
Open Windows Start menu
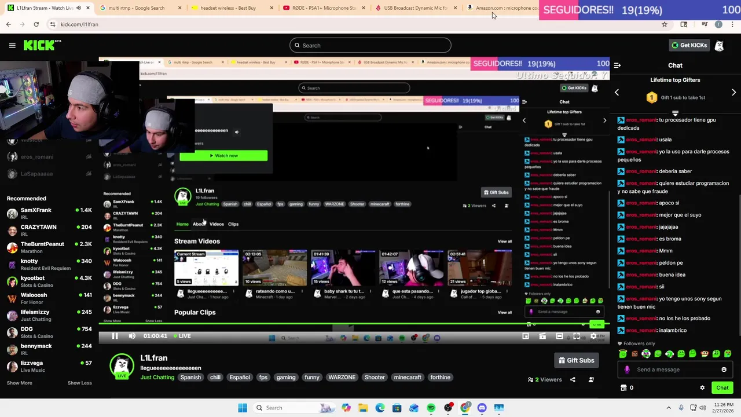[x=243, y=408]
